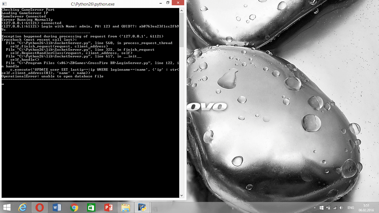Open the Windows upgrade tray icon
This screenshot has height=213, width=379.
(322, 208)
